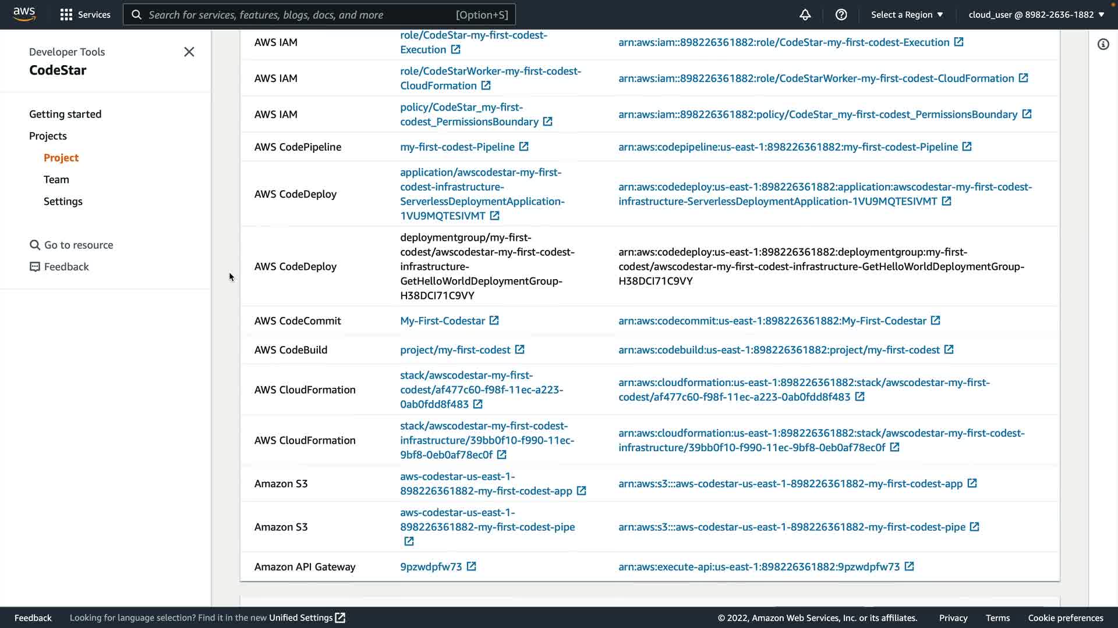Select Team in the sidebar
Screen dimensions: 1118x628
coord(56,179)
